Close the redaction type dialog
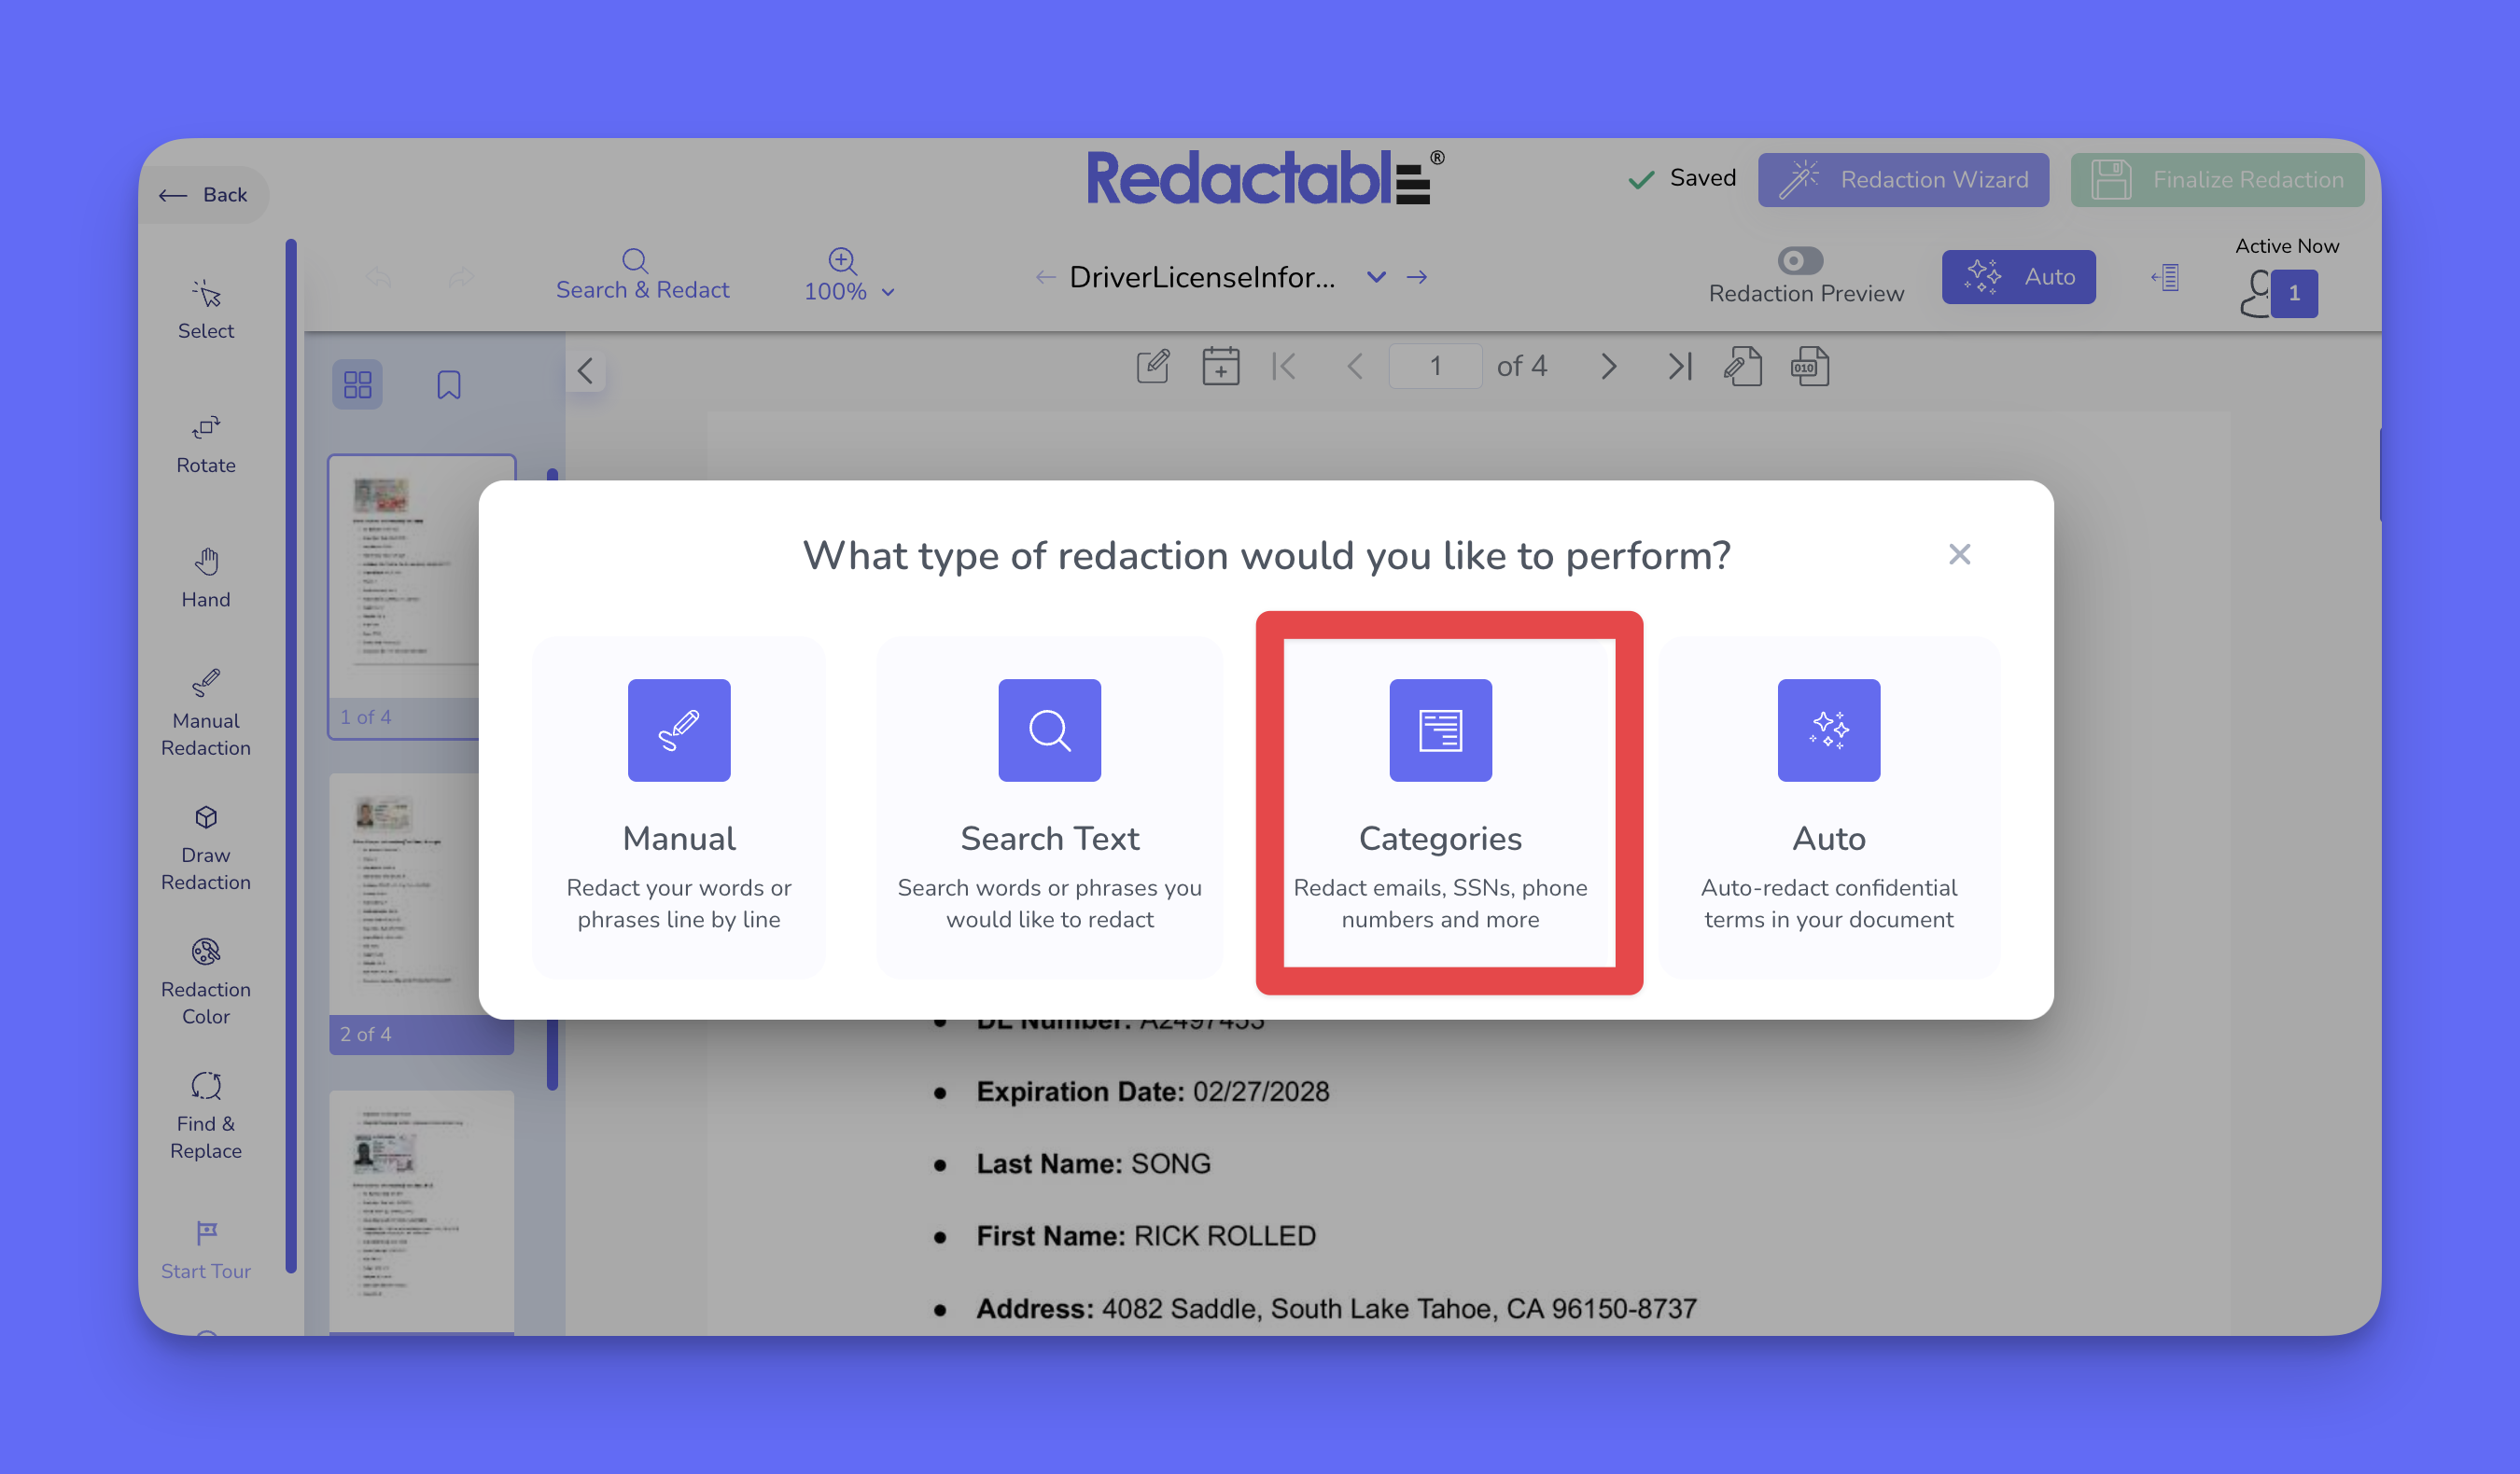 pos(1959,553)
